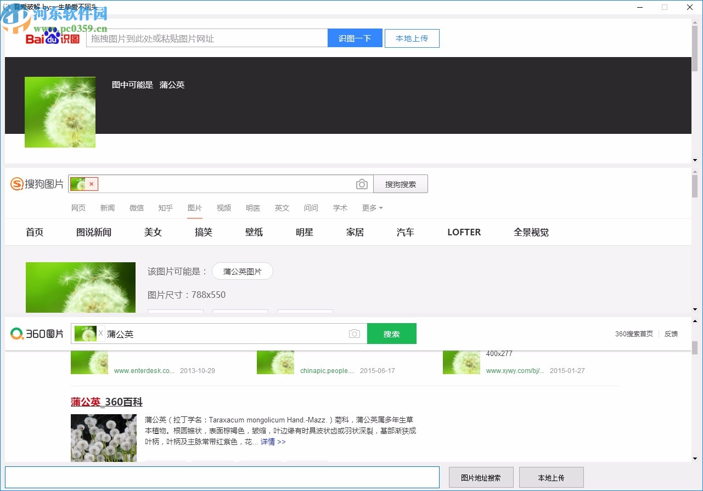This screenshot has width=703, height=491.
Task: Remove the dandelion image from the 360 search box
Action: tap(101, 333)
